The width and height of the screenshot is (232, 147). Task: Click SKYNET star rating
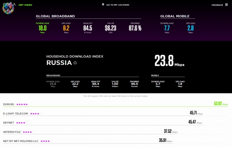pyautogui.click(x=22, y=123)
